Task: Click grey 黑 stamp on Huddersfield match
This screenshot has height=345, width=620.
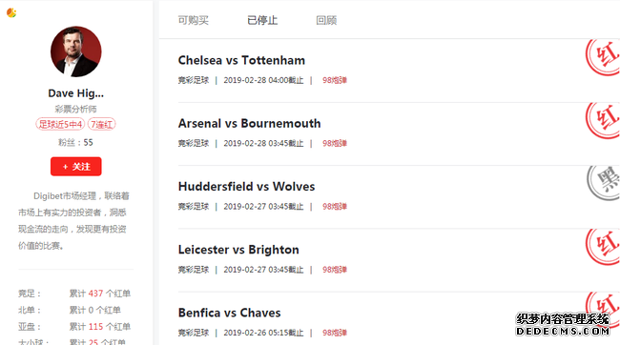Action: (x=604, y=183)
